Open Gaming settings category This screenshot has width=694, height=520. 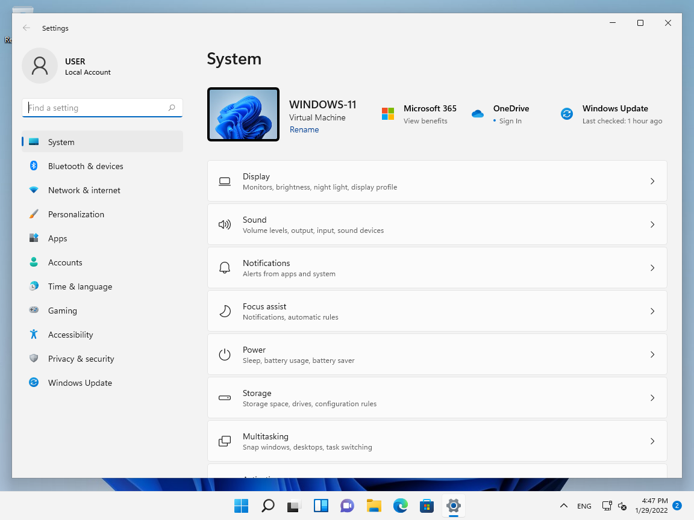pos(102,311)
